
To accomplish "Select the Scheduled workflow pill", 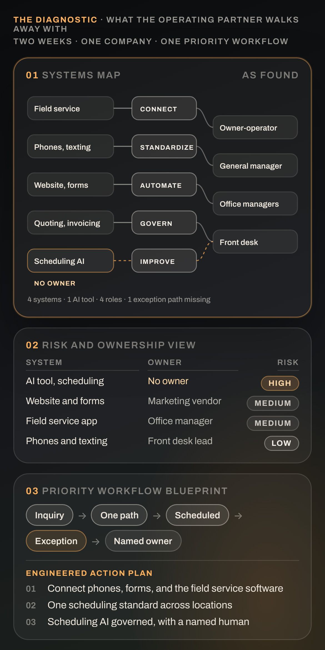I will tap(197, 515).
